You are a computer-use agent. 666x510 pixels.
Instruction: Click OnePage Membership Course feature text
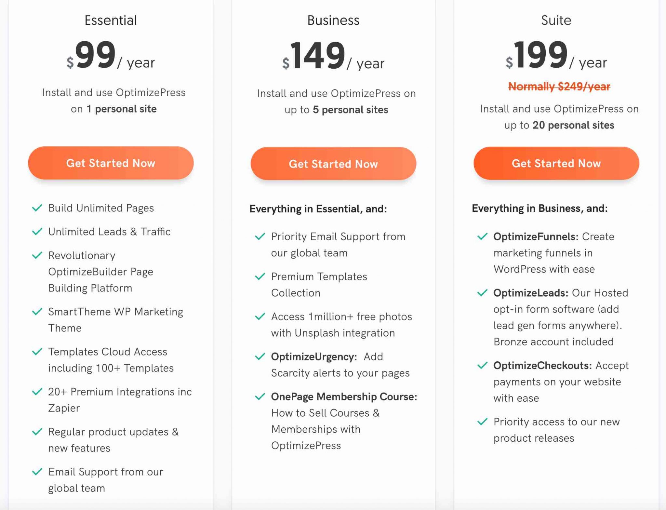point(344,397)
